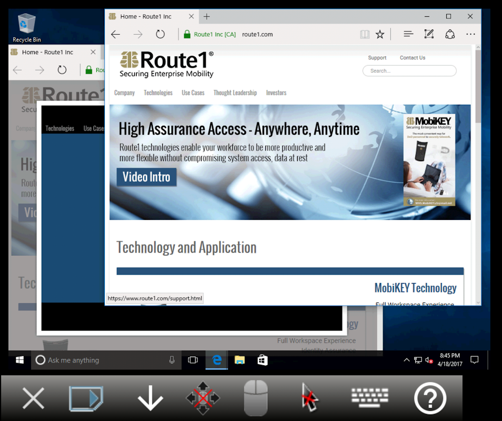Open the Technologies menu in front window
The height and width of the screenshot is (421, 502).
(158, 93)
